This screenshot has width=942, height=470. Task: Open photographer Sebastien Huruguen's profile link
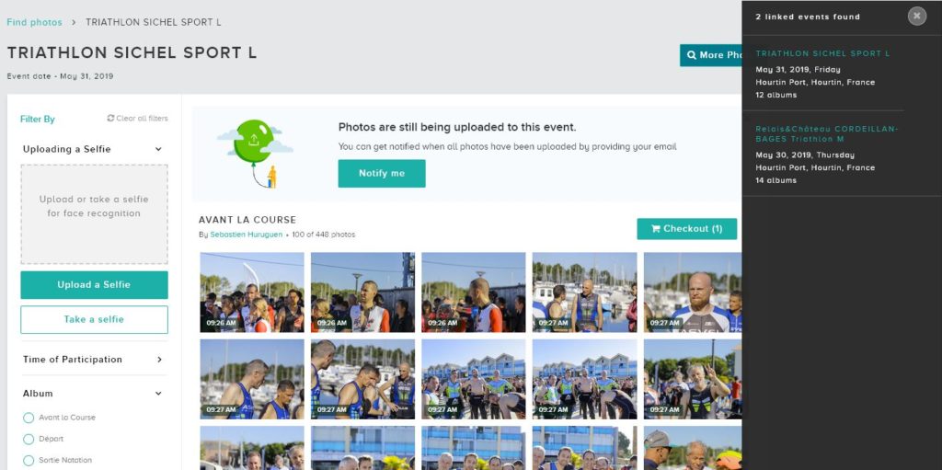(247, 235)
